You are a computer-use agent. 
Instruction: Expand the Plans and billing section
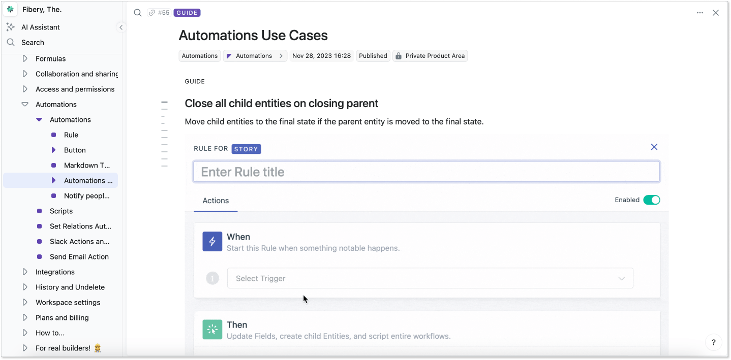click(x=25, y=318)
